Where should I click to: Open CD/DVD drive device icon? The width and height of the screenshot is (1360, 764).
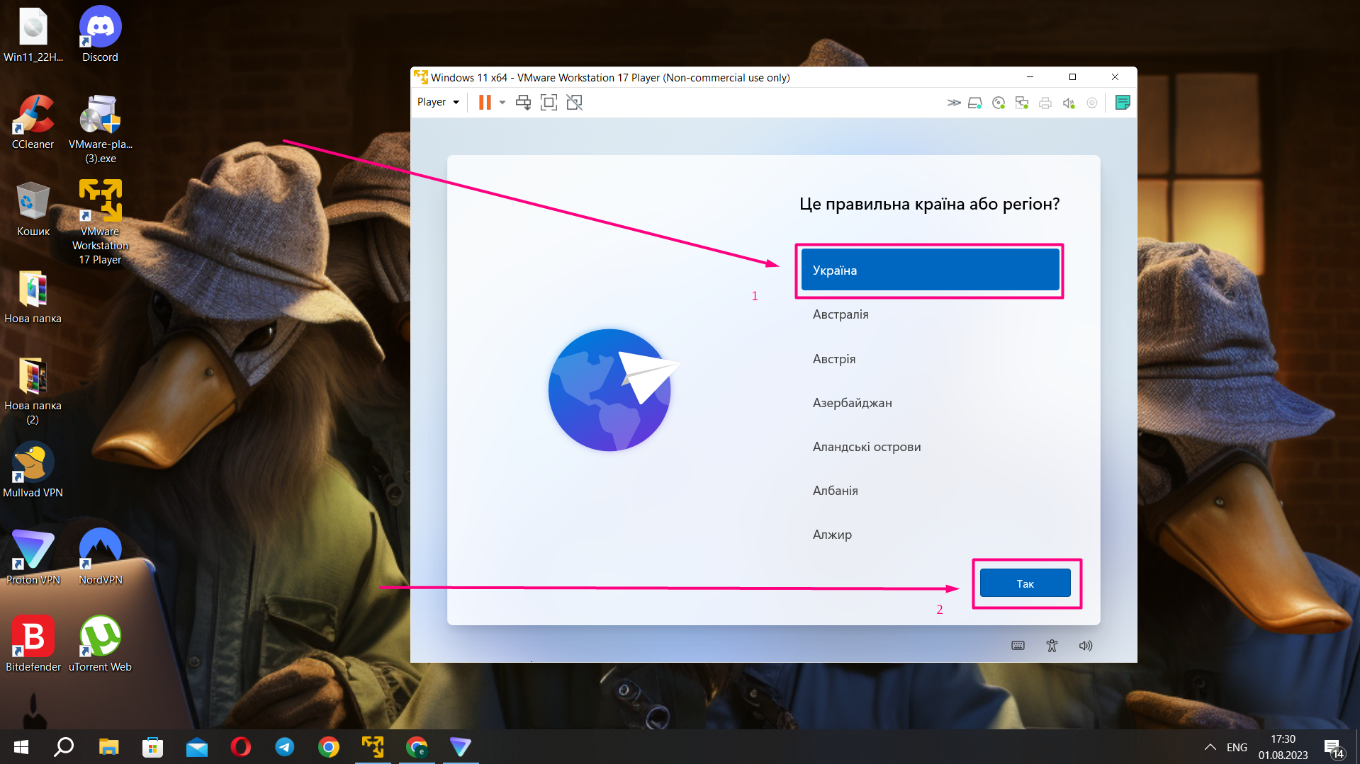coord(999,103)
